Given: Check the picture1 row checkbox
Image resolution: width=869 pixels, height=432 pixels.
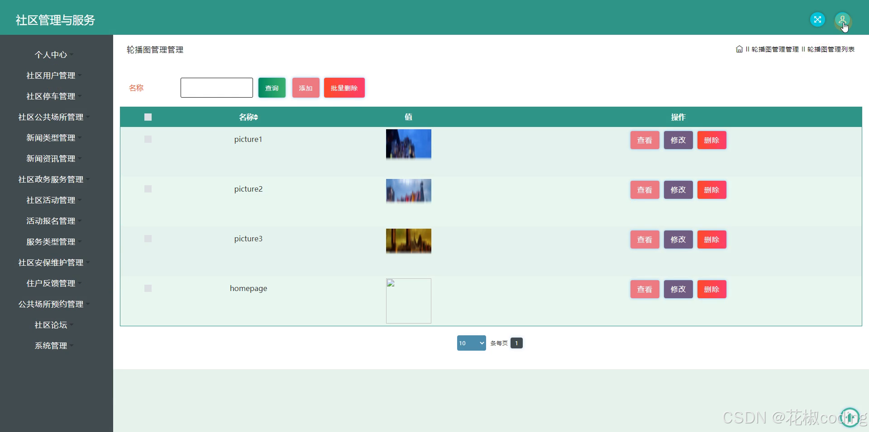Looking at the screenshot, I should pyautogui.click(x=148, y=139).
